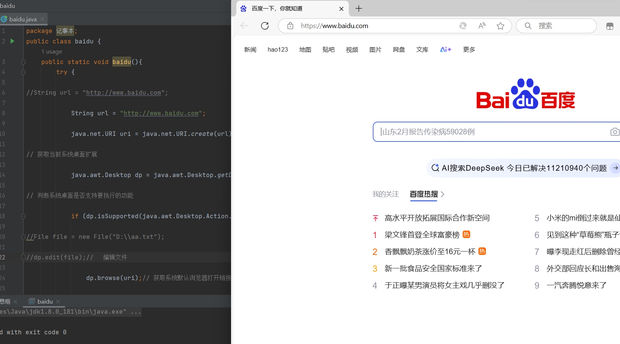The height and width of the screenshot is (344, 620).
Task: Click the read aloud icon
Action: [x=482, y=26]
